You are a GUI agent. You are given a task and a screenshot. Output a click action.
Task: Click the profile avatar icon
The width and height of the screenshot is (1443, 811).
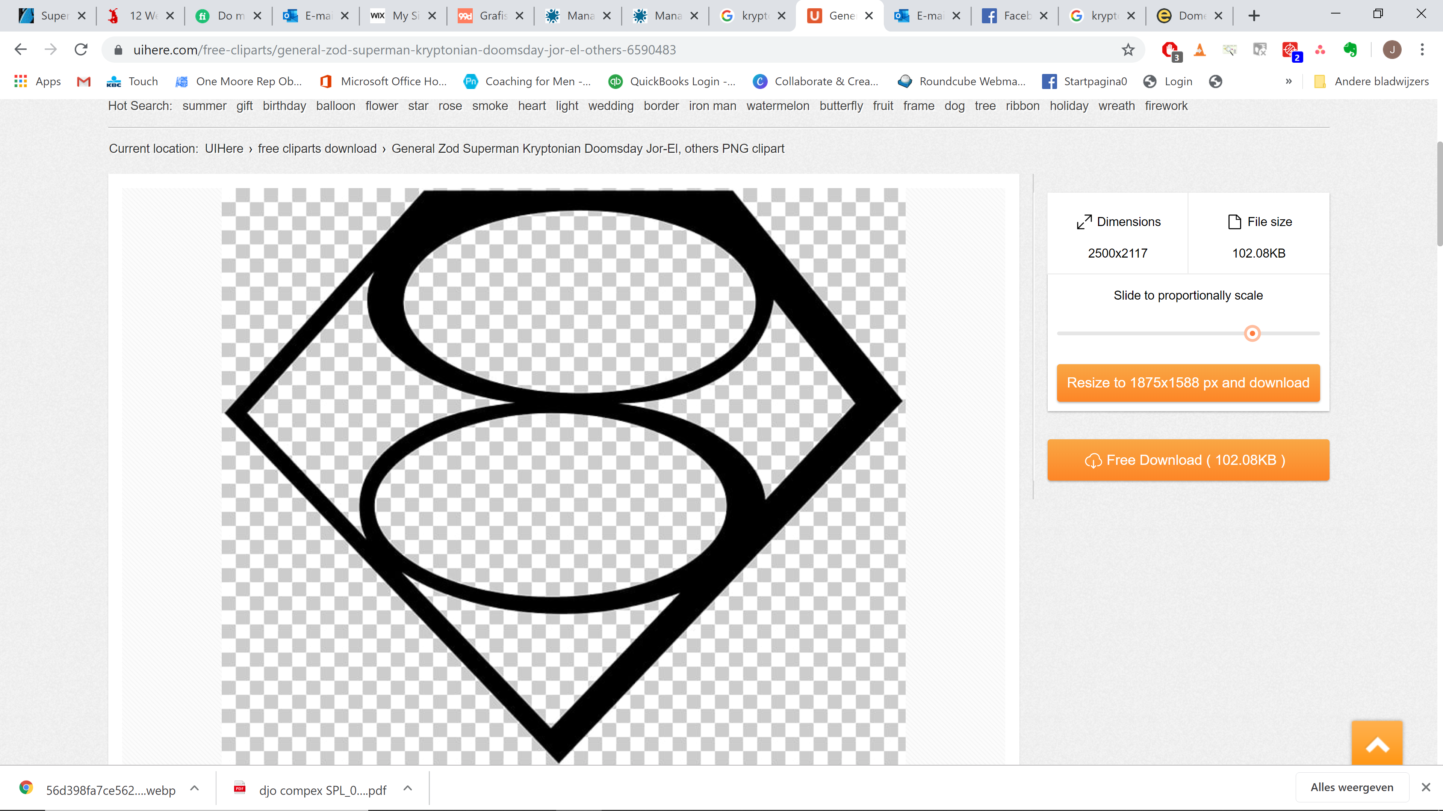(1392, 50)
